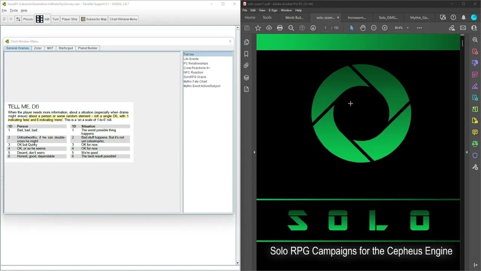Send the file by email envelope icon

coord(463,28)
